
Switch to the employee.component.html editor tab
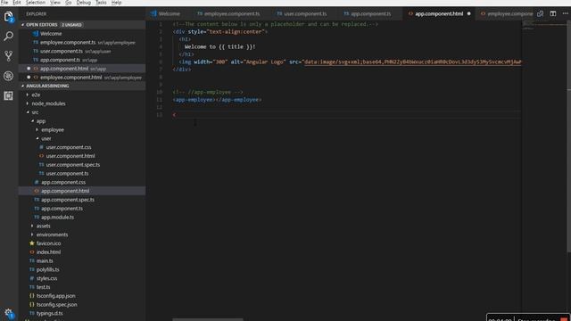pos(506,14)
